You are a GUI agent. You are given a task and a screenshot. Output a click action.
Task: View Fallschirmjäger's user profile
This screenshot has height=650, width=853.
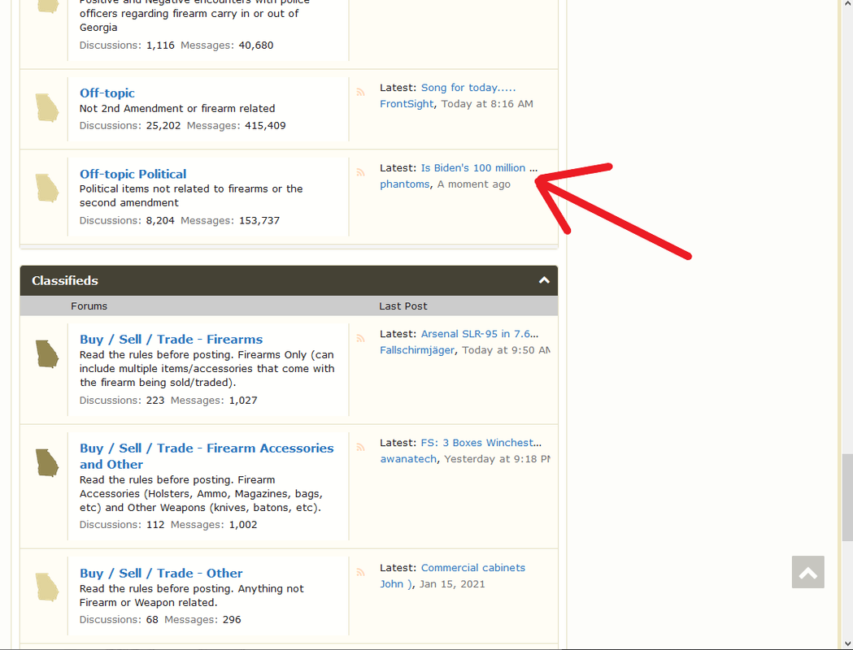[417, 350]
